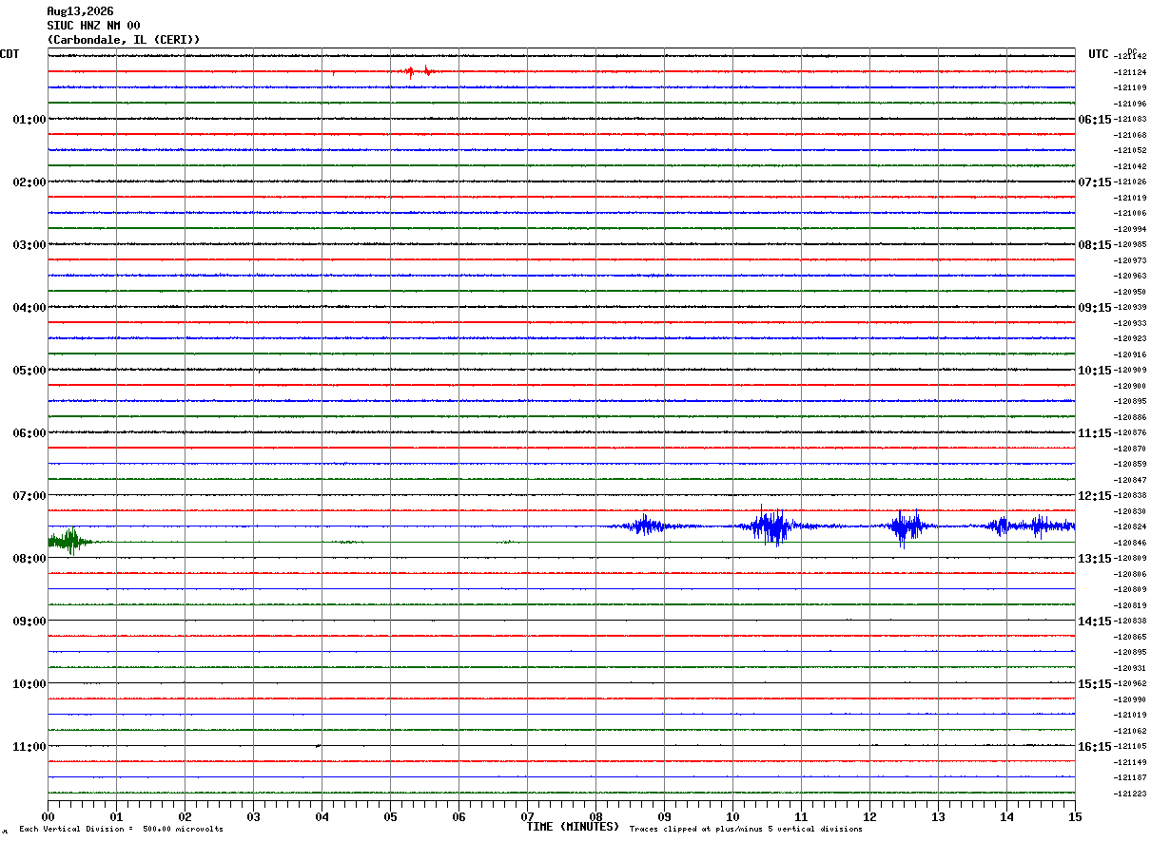Image resolution: width=1151 pixels, height=842 pixels.
Task: Click the Carbondale, IL (CERI) text
Action: [124, 40]
